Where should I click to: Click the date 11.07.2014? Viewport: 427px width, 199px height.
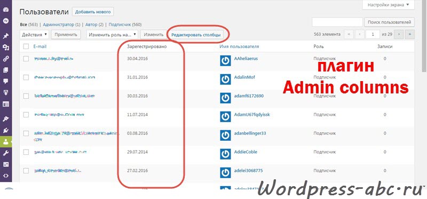tap(138, 115)
